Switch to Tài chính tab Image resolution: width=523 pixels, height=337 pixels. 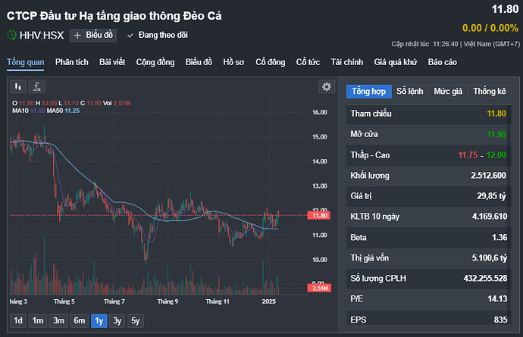pyautogui.click(x=347, y=62)
